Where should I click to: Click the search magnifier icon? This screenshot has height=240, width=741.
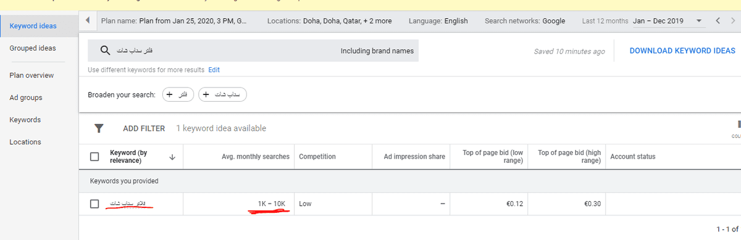(105, 51)
